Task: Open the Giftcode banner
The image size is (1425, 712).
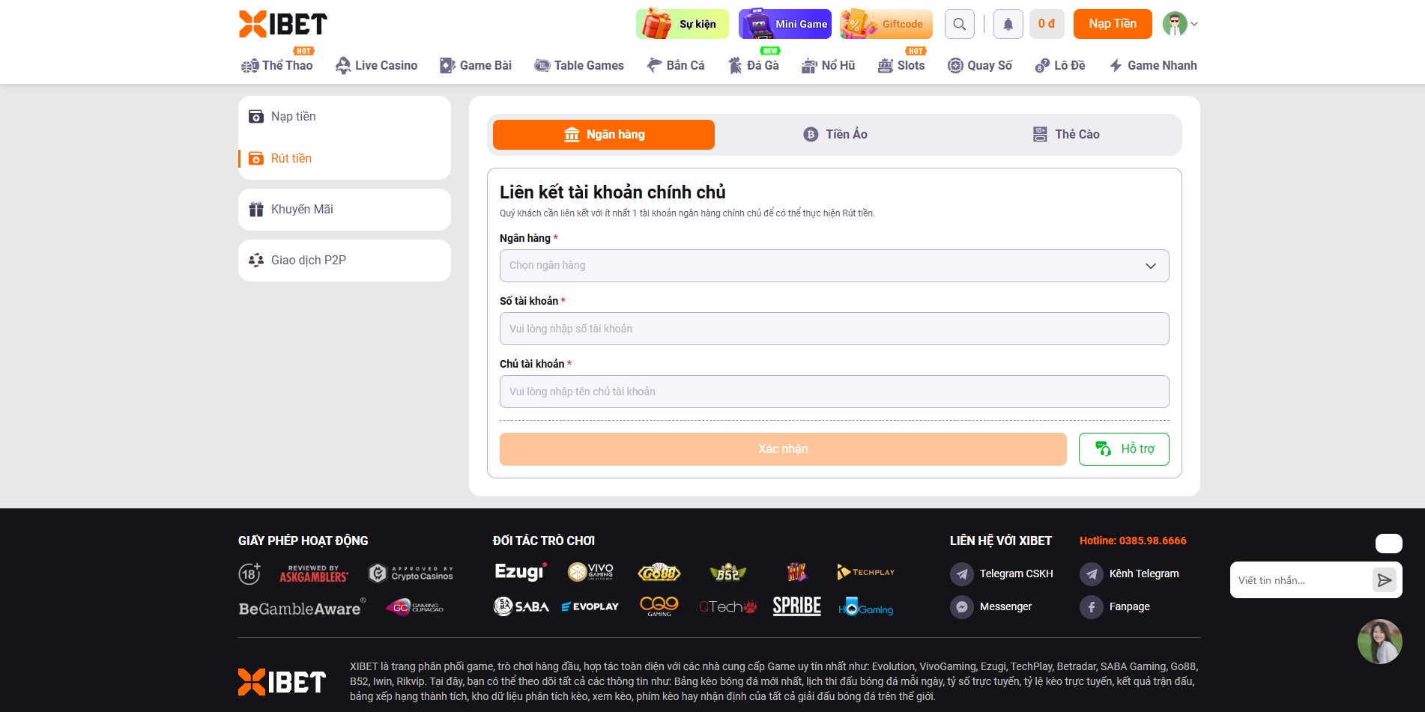Action: pos(886,24)
